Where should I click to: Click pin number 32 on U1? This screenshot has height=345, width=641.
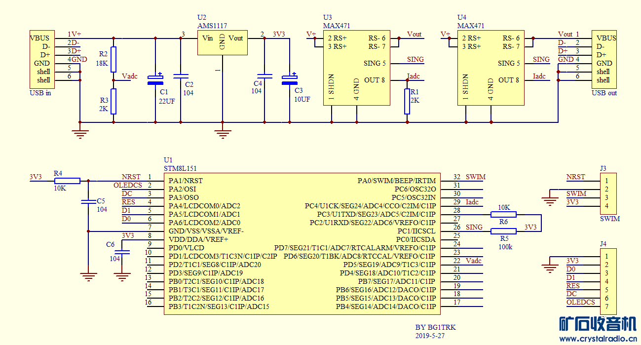pos(456,177)
